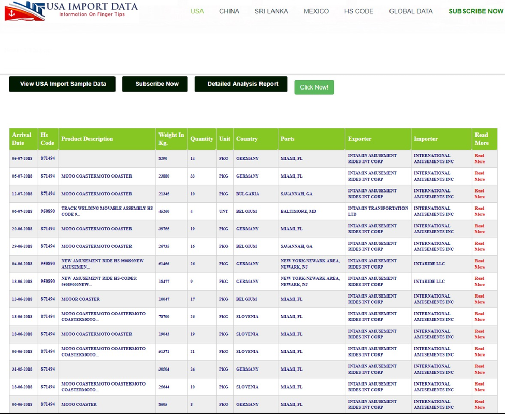Click the SUBSCRIBE NOW link in navigation
505x414 pixels.
point(476,11)
